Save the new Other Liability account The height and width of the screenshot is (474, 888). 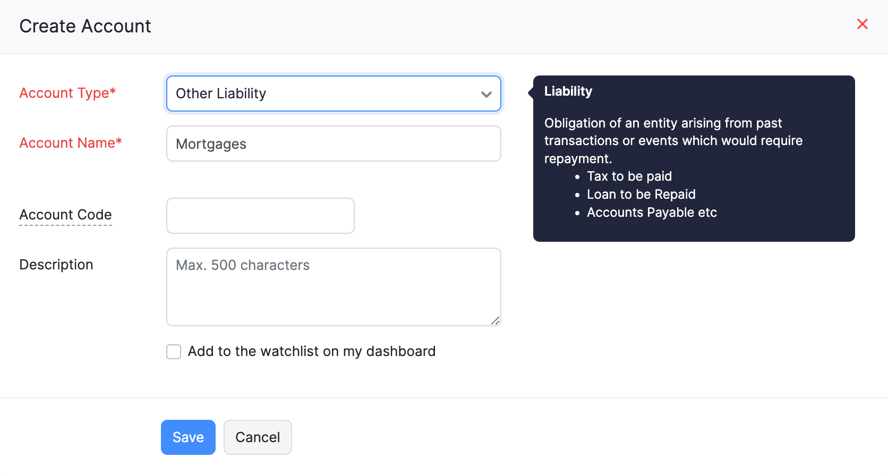point(188,437)
